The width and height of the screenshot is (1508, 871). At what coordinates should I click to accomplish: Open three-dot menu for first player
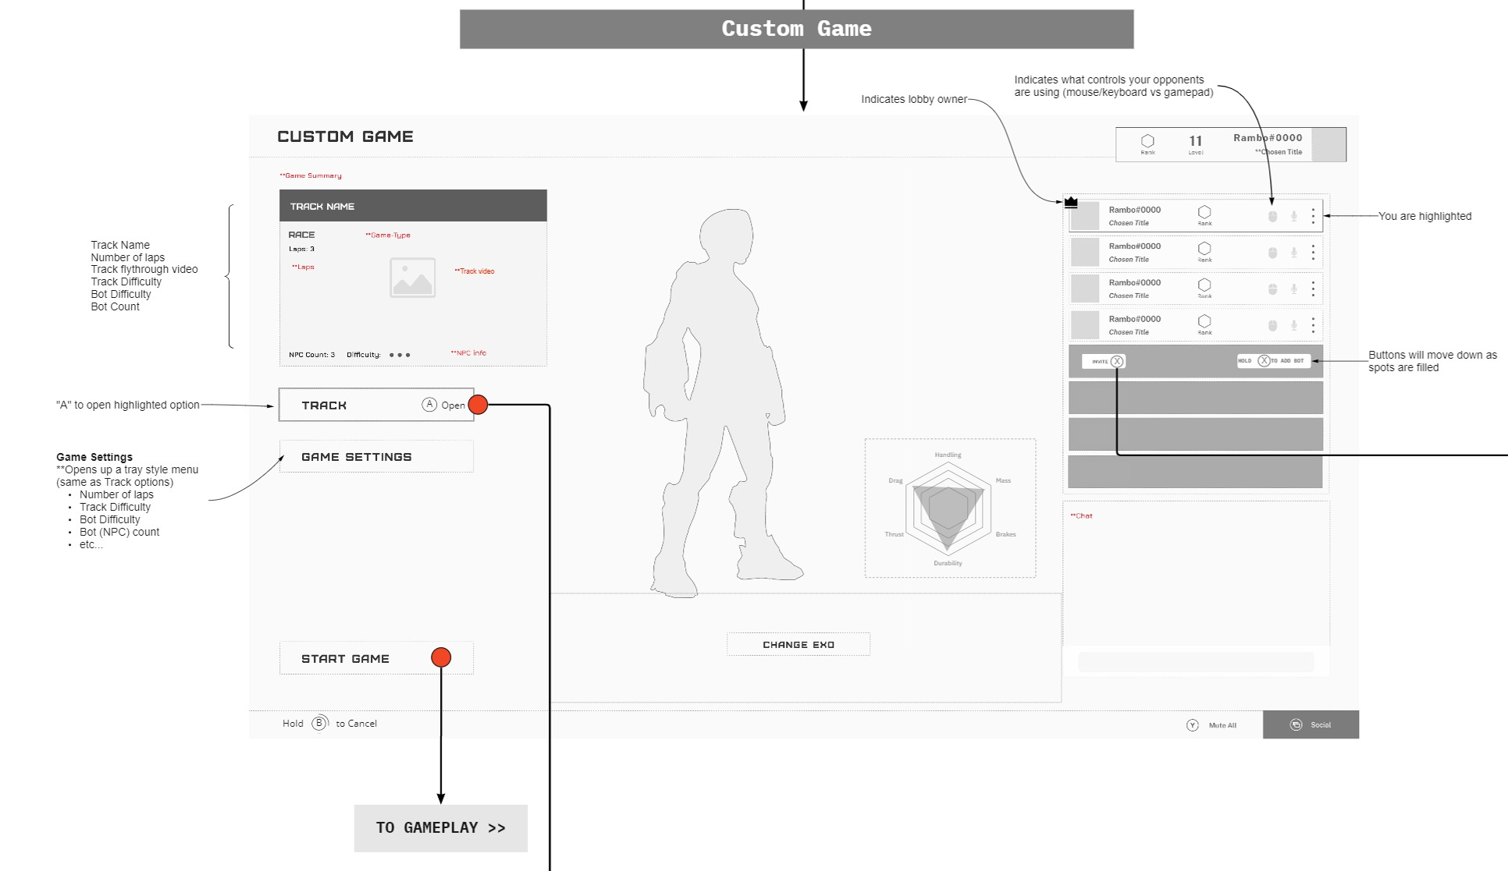(x=1313, y=216)
